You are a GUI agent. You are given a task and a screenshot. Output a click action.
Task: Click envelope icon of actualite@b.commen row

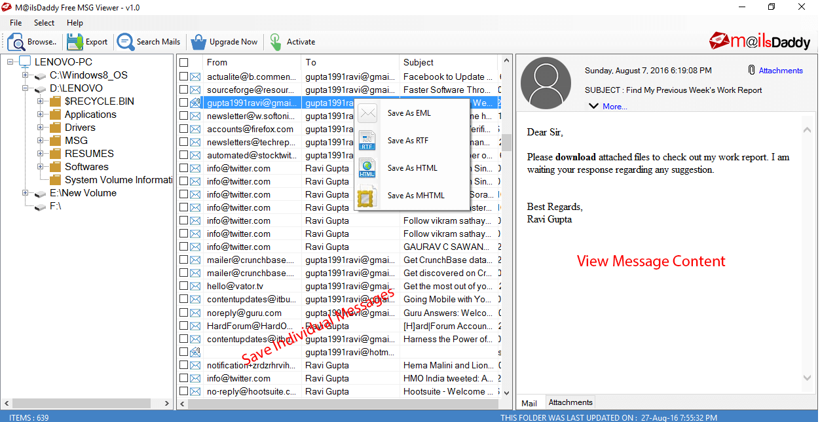(x=195, y=77)
